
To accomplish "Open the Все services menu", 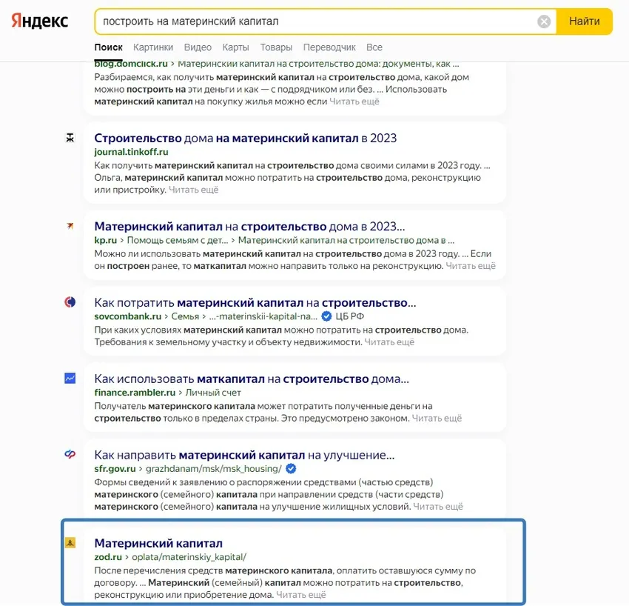I will tap(374, 46).
